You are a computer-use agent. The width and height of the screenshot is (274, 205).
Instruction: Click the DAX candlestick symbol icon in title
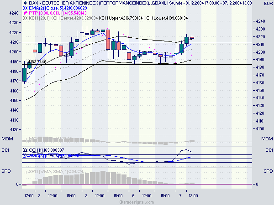pyautogui.click(x=25, y=3)
